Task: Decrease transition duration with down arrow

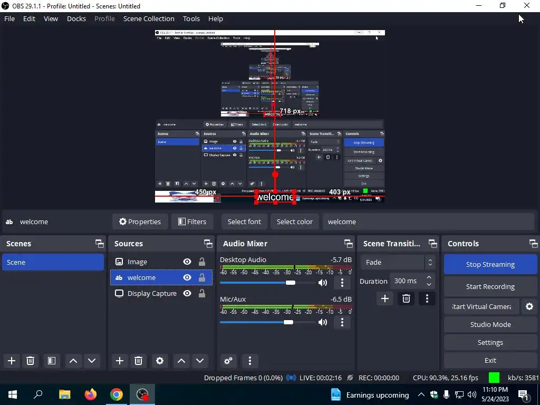Action: click(x=429, y=285)
